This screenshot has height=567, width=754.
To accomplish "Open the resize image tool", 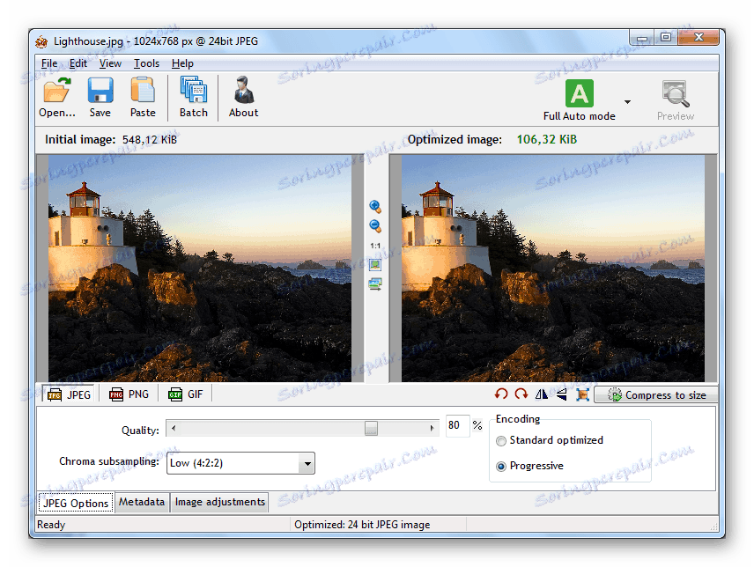I will 582,395.
